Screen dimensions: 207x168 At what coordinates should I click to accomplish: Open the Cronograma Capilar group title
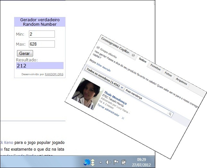tap(116, 46)
